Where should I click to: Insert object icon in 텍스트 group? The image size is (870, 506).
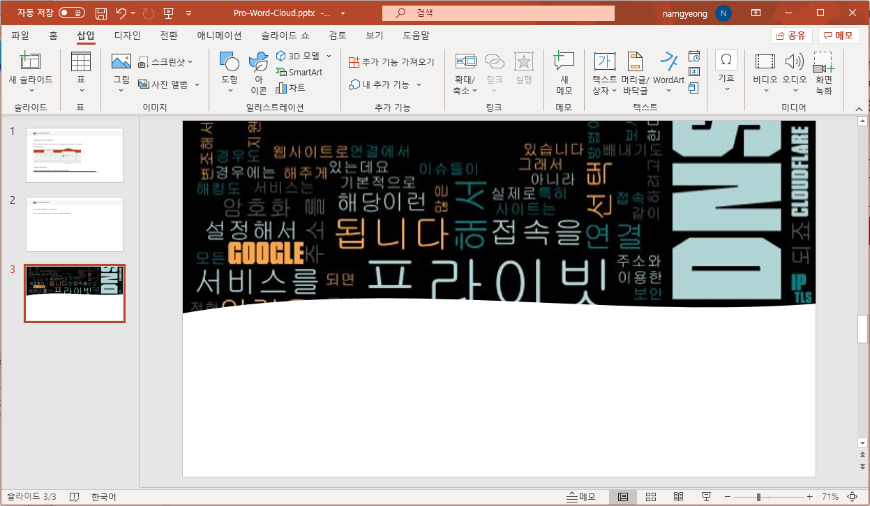pos(693,88)
